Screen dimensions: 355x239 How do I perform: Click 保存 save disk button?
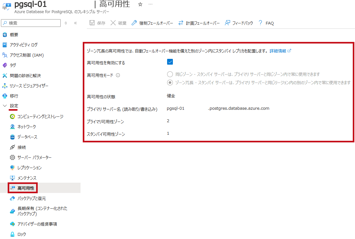[97, 23]
